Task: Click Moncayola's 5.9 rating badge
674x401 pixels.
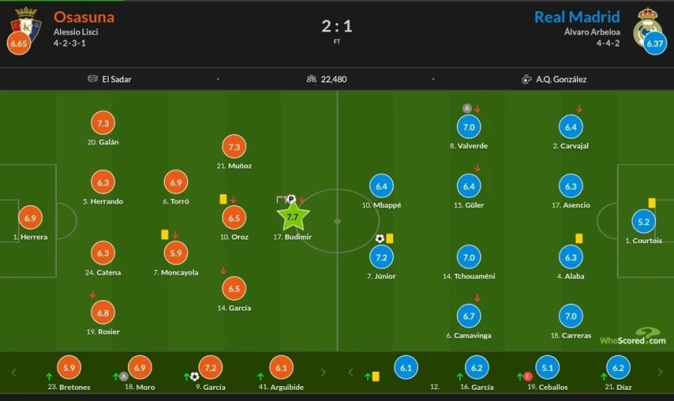Action: pyautogui.click(x=176, y=254)
